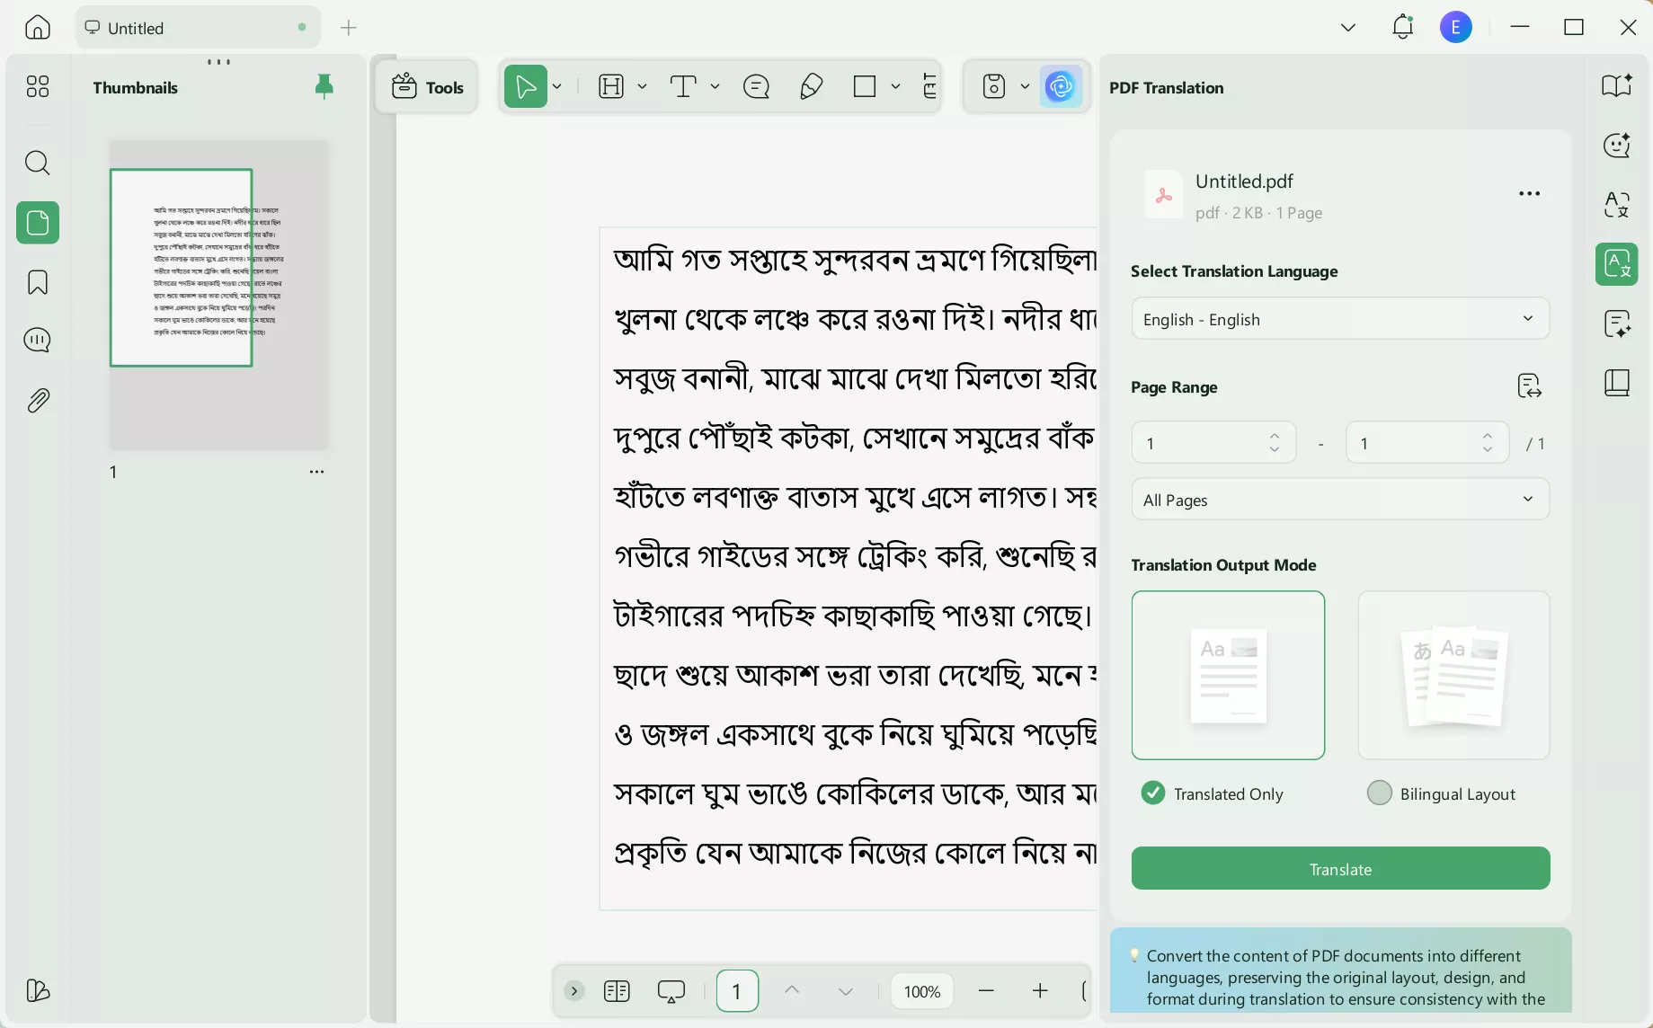The image size is (1653, 1028).
Task: Zoom in using the plus control
Action: [x=1040, y=991]
